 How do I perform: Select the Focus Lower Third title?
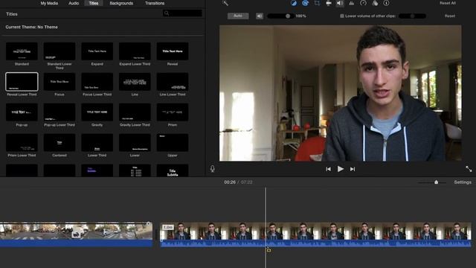click(x=97, y=82)
